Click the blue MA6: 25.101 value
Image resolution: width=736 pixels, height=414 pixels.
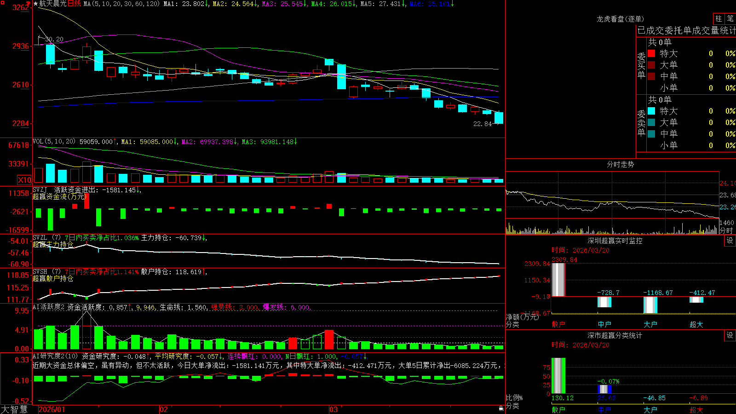coord(430,4)
